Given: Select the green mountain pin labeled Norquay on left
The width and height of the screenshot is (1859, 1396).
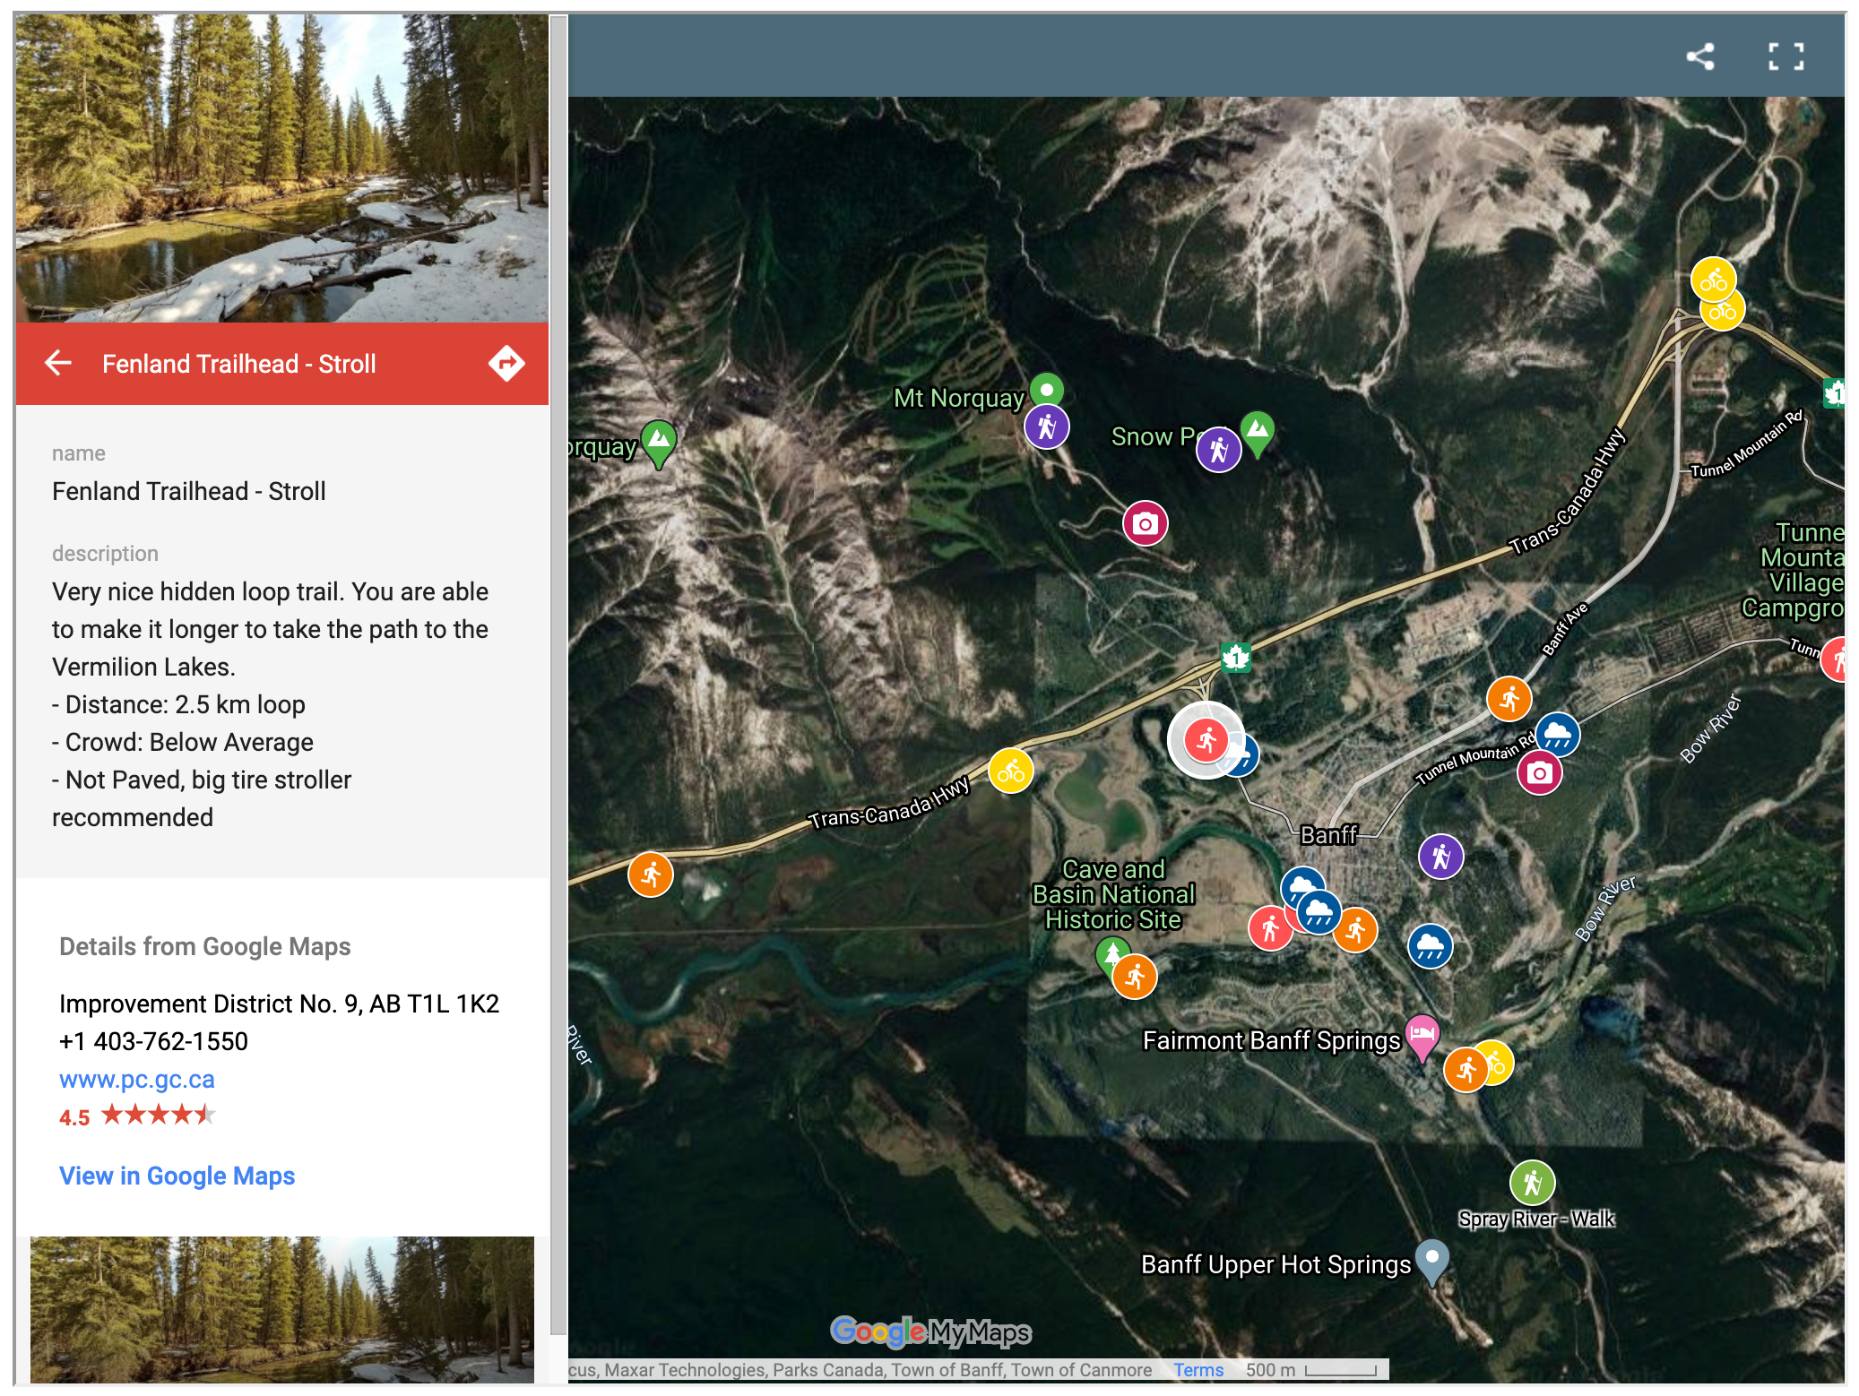Looking at the screenshot, I should point(659,444).
